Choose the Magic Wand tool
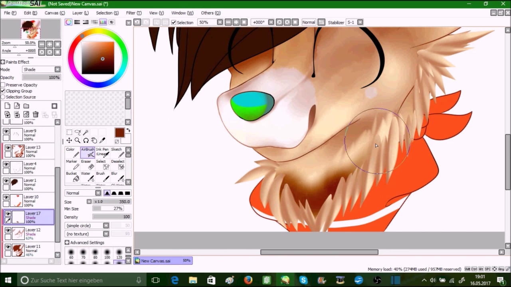This screenshot has width=511, height=287. point(85,132)
